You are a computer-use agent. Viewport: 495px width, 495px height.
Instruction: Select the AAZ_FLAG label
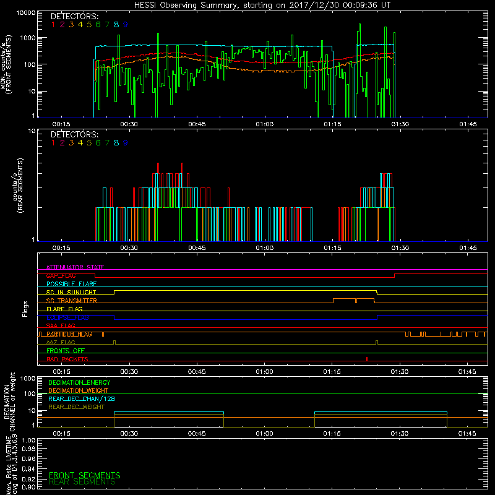point(61,342)
